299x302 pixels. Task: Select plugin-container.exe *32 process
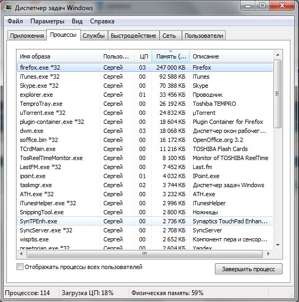point(145,122)
